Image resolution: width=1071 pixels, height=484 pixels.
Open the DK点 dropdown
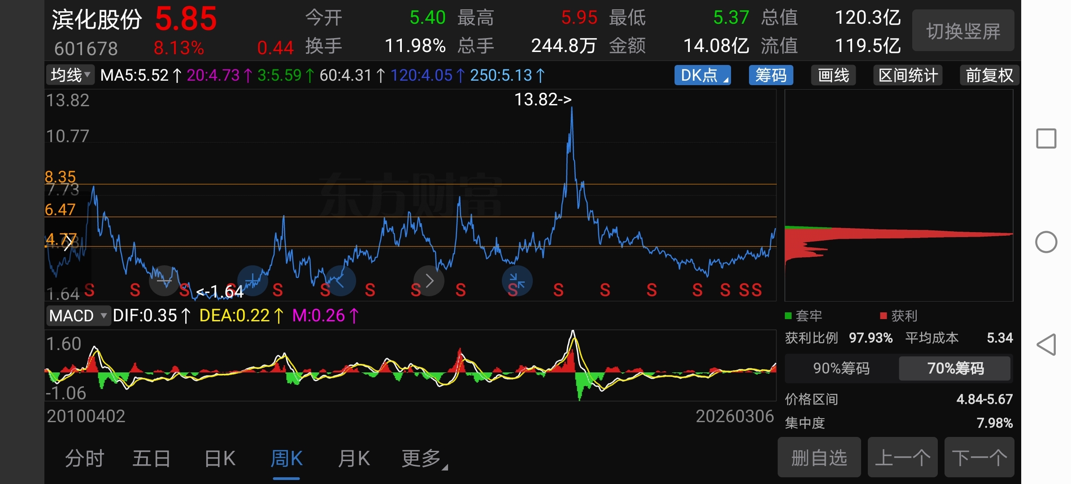[x=702, y=75]
